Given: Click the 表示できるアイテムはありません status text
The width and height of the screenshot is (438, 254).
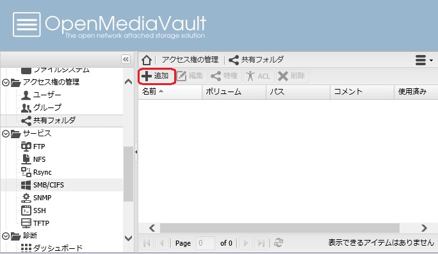Looking at the screenshot, I should pyautogui.click(x=381, y=242).
